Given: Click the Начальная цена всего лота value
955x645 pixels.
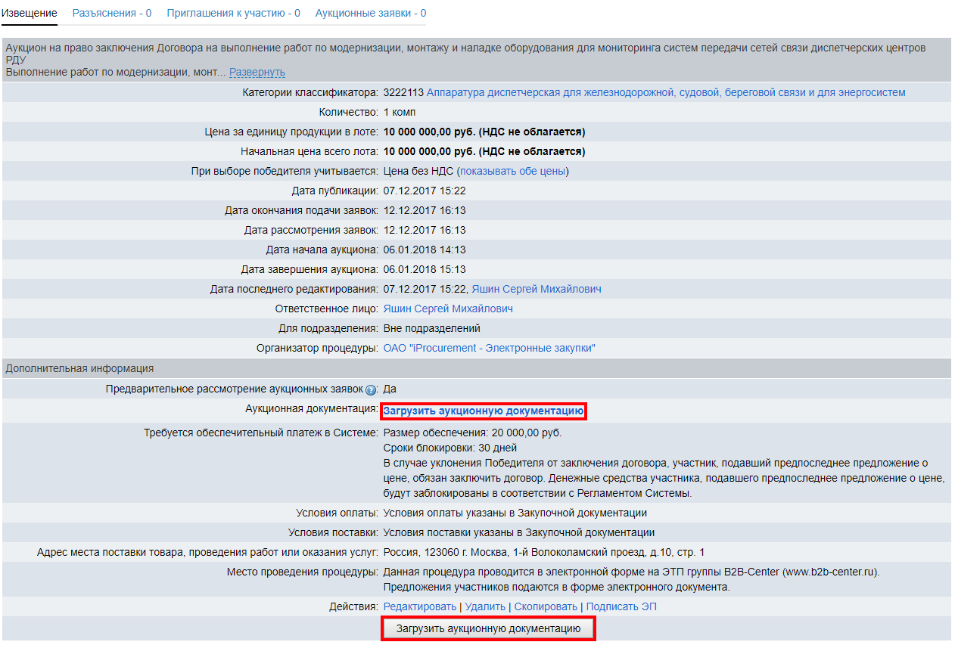Looking at the screenshot, I should [484, 151].
